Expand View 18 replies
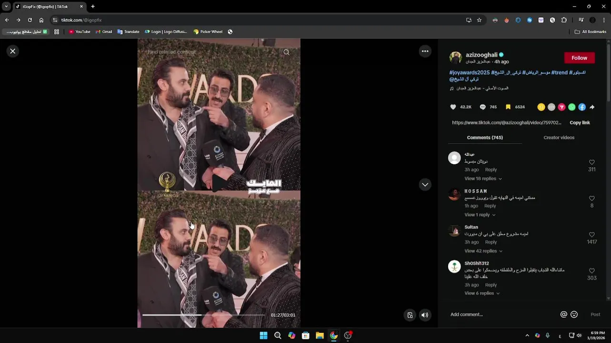The width and height of the screenshot is (611, 343). pyautogui.click(x=483, y=179)
